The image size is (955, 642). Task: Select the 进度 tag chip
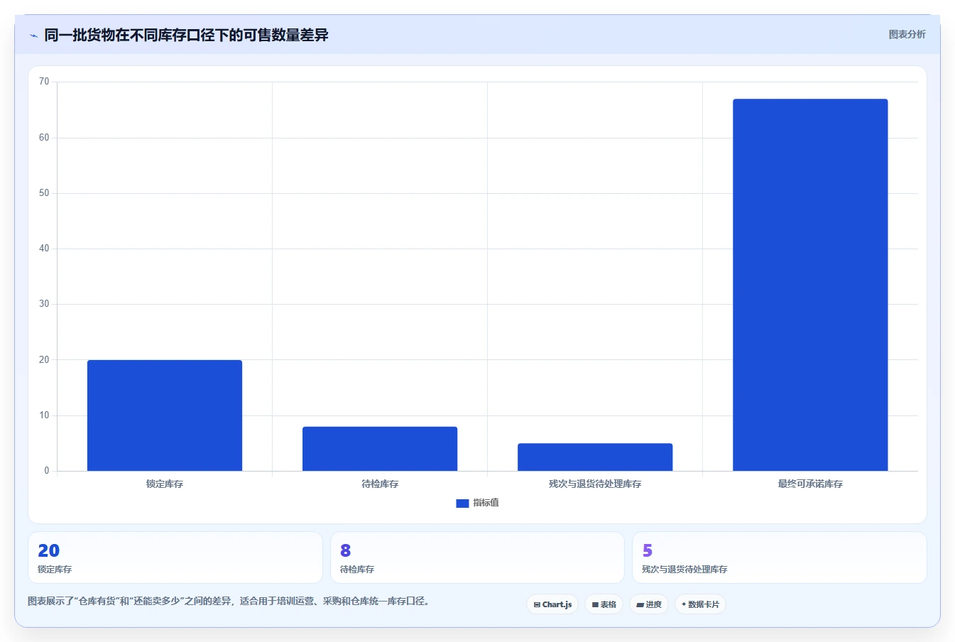tap(649, 604)
